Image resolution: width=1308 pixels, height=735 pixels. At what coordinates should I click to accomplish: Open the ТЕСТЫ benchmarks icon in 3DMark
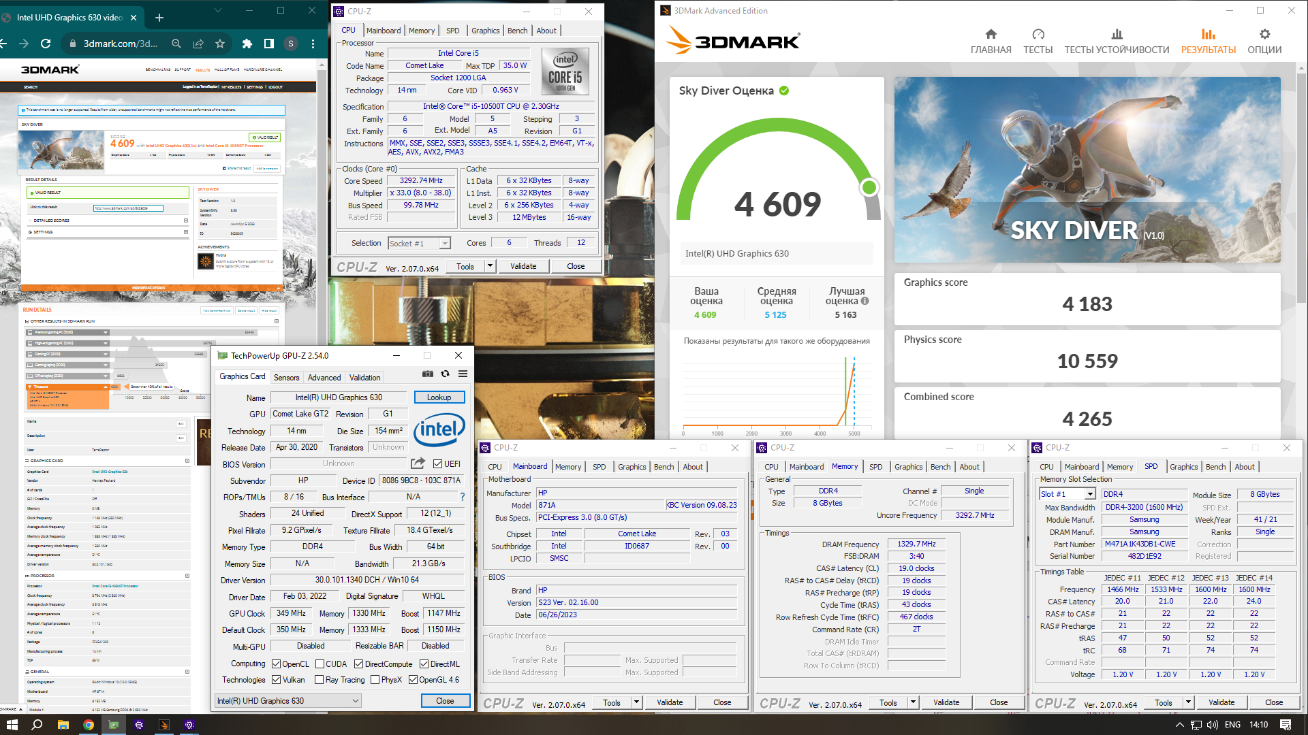point(1038,34)
